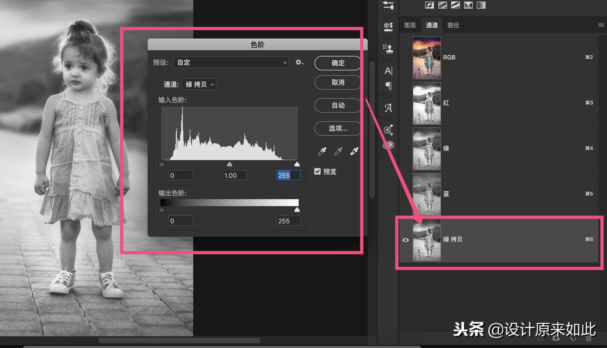Click the 自动 auto-adjust button
The height and width of the screenshot is (348, 607).
[x=337, y=105]
